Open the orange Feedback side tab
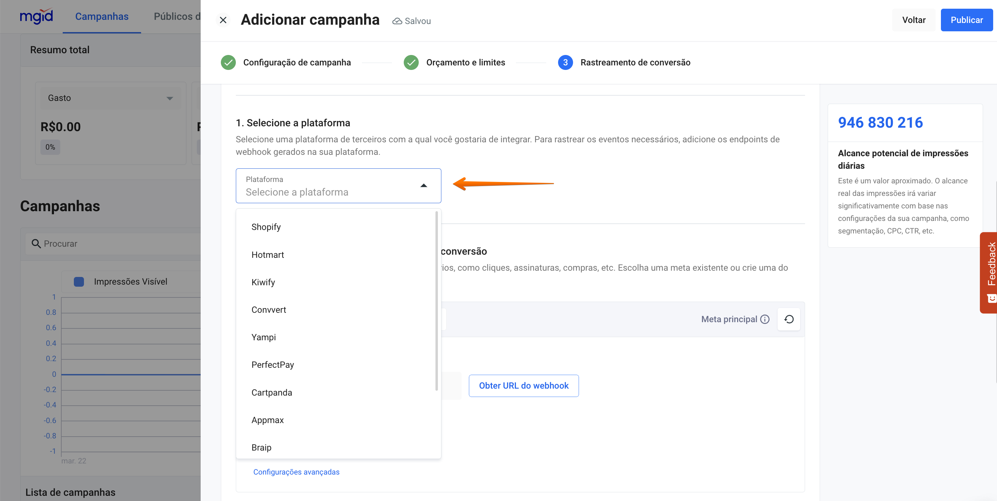 pyautogui.click(x=990, y=272)
